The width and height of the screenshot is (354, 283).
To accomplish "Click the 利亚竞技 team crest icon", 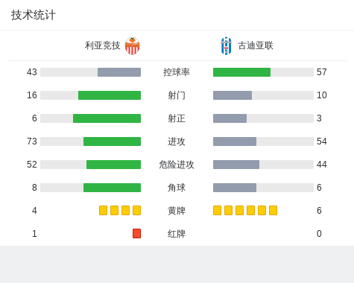I will click(132, 45).
